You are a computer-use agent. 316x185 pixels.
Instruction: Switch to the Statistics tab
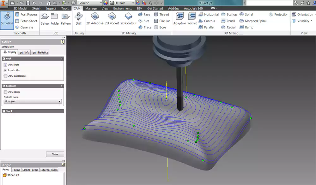pos(40,52)
